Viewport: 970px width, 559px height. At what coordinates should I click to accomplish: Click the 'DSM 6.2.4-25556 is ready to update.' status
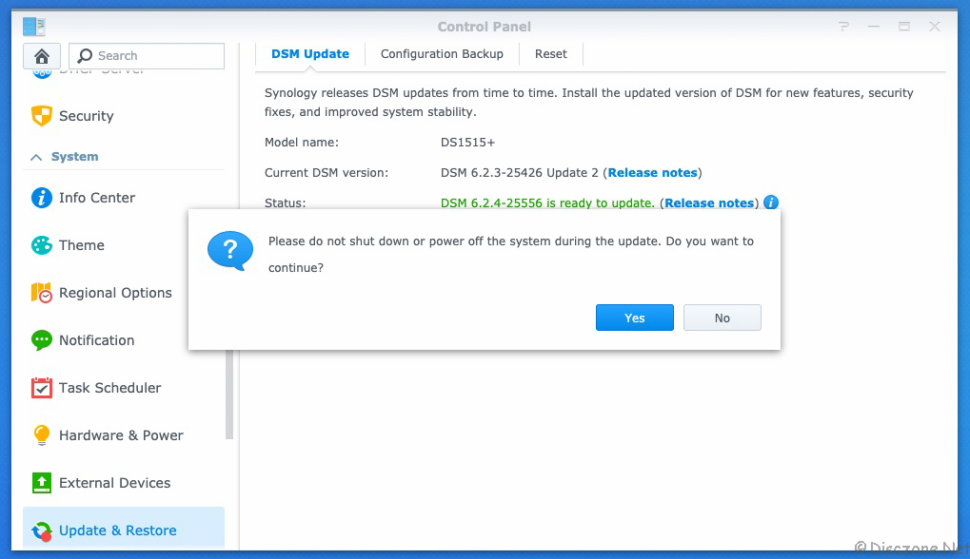click(547, 203)
